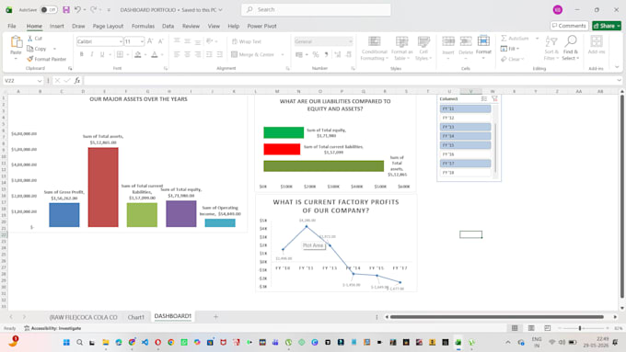Open Cell Styles gallery
The image size is (626, 352).
click(x=423, y=48)
